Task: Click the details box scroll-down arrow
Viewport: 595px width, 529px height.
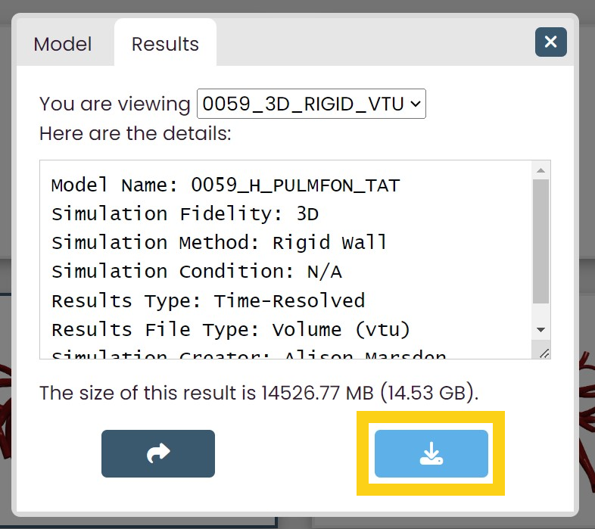Action: (x=540, y=330)
